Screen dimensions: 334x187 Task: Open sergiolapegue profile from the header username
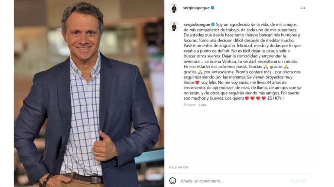coord(196,8)
